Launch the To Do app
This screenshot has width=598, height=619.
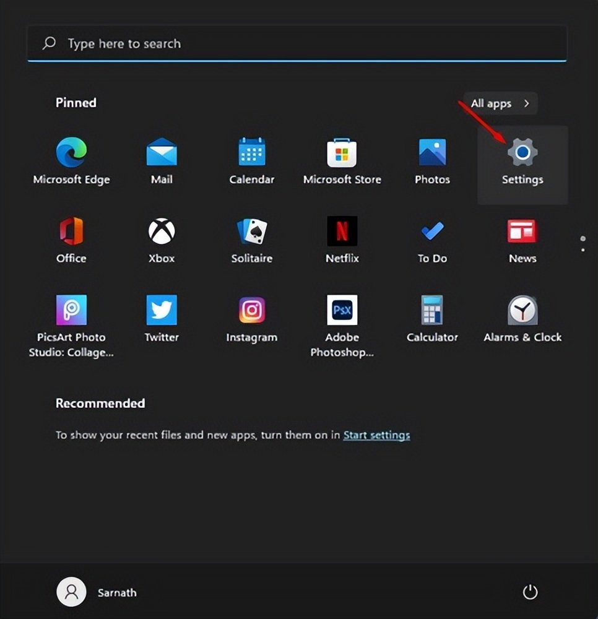[432, 241]
